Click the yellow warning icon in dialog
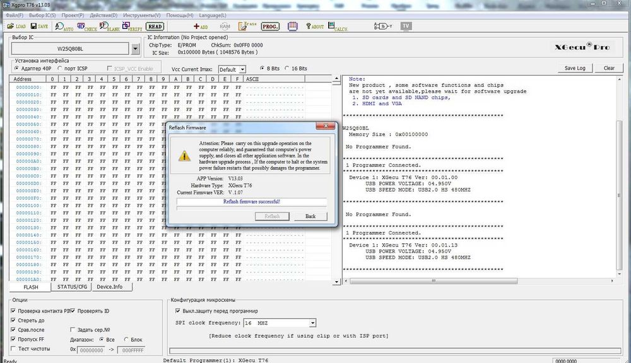 tap(184, 156)
